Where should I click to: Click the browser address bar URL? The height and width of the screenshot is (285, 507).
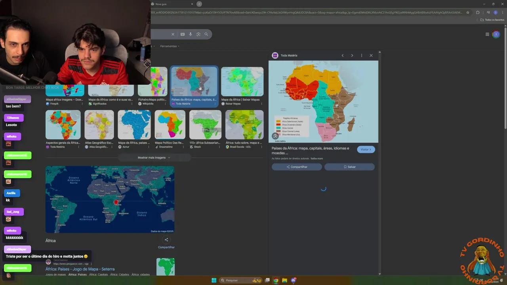(x=306, y=12)
